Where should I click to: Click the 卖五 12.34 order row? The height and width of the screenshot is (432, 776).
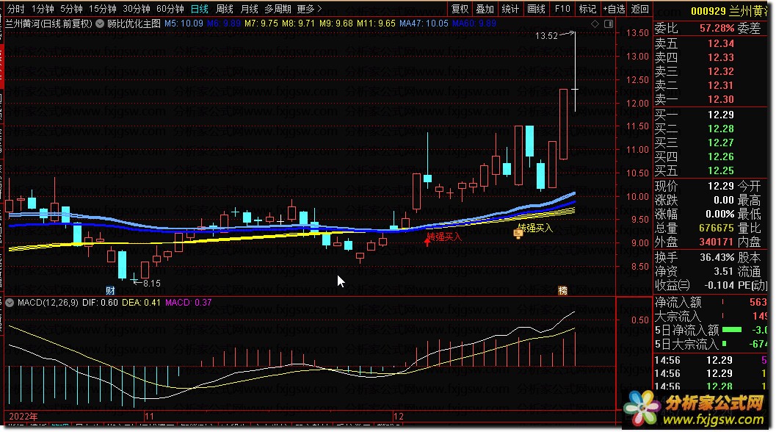[x=711, y=43]
